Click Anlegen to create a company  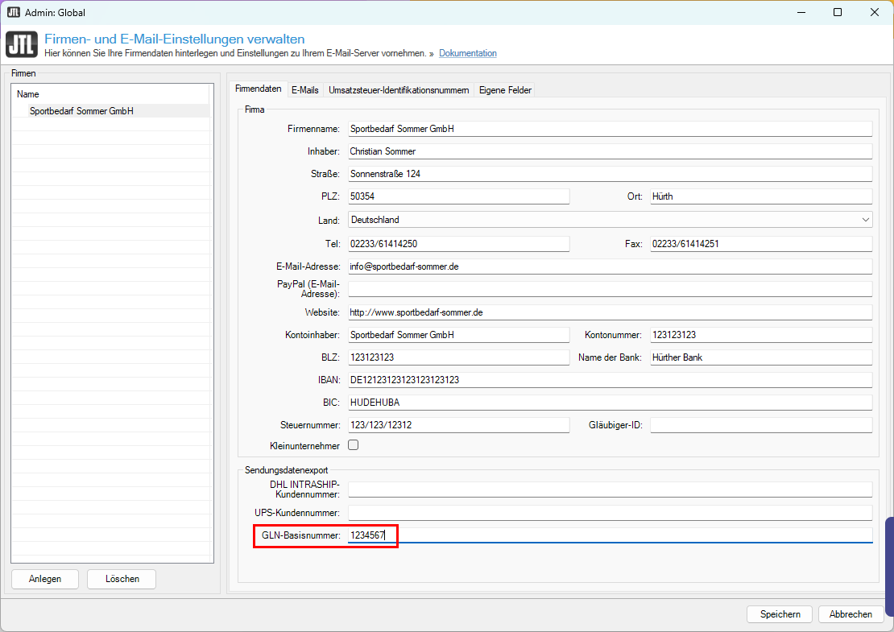tap(44, 579)
